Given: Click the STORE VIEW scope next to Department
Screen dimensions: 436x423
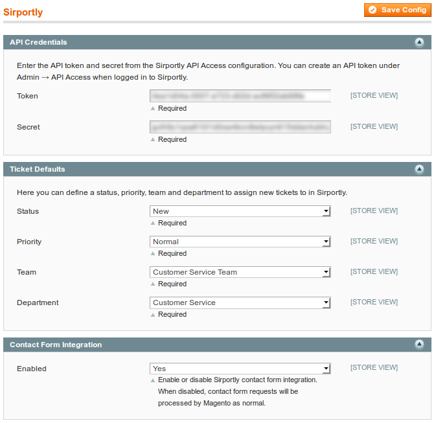Looking at the screenshot, I should 374,302.
